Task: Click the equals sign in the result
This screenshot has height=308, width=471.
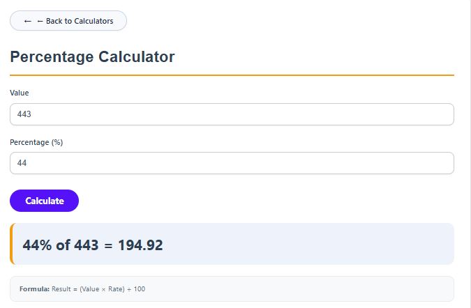Action: click(x=108, y=245)
